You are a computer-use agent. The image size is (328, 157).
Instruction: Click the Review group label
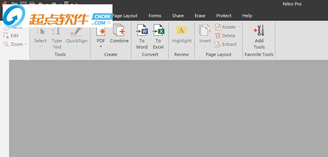click(182, 54)
